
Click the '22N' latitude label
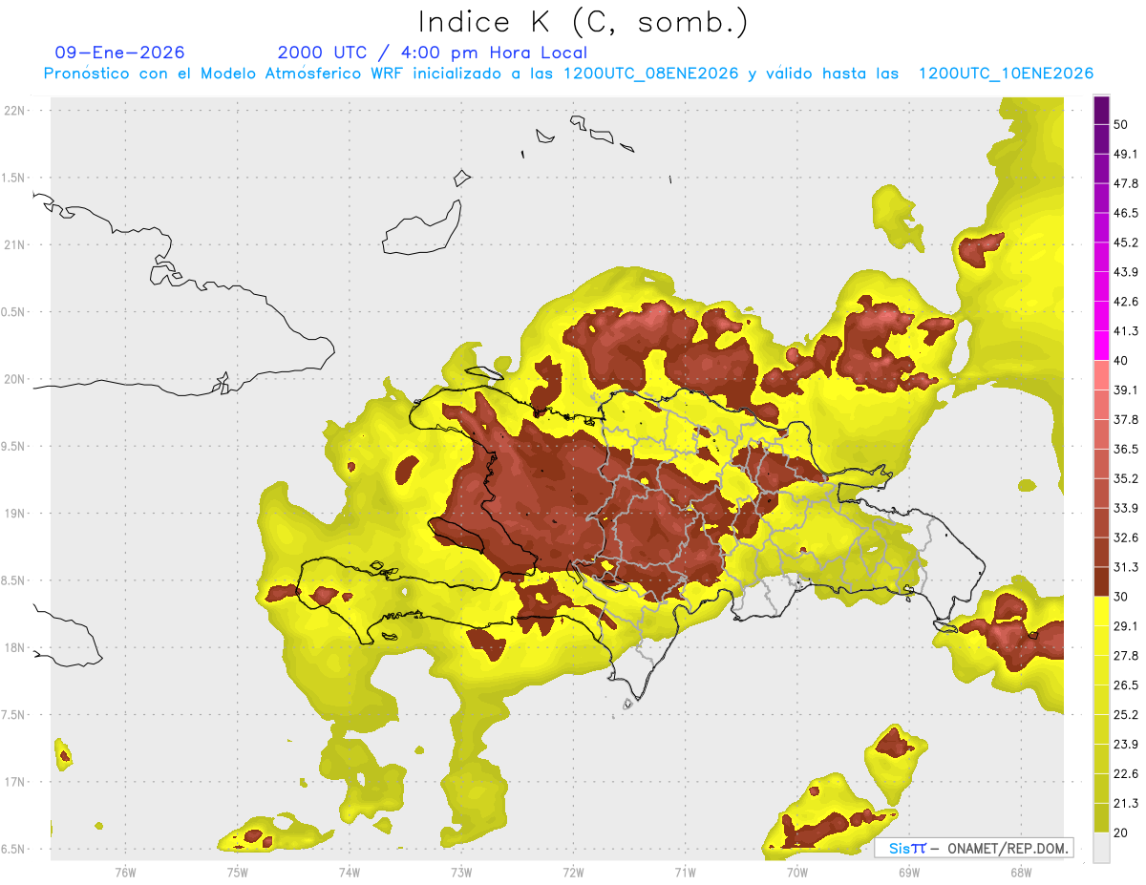pos(15,111)
